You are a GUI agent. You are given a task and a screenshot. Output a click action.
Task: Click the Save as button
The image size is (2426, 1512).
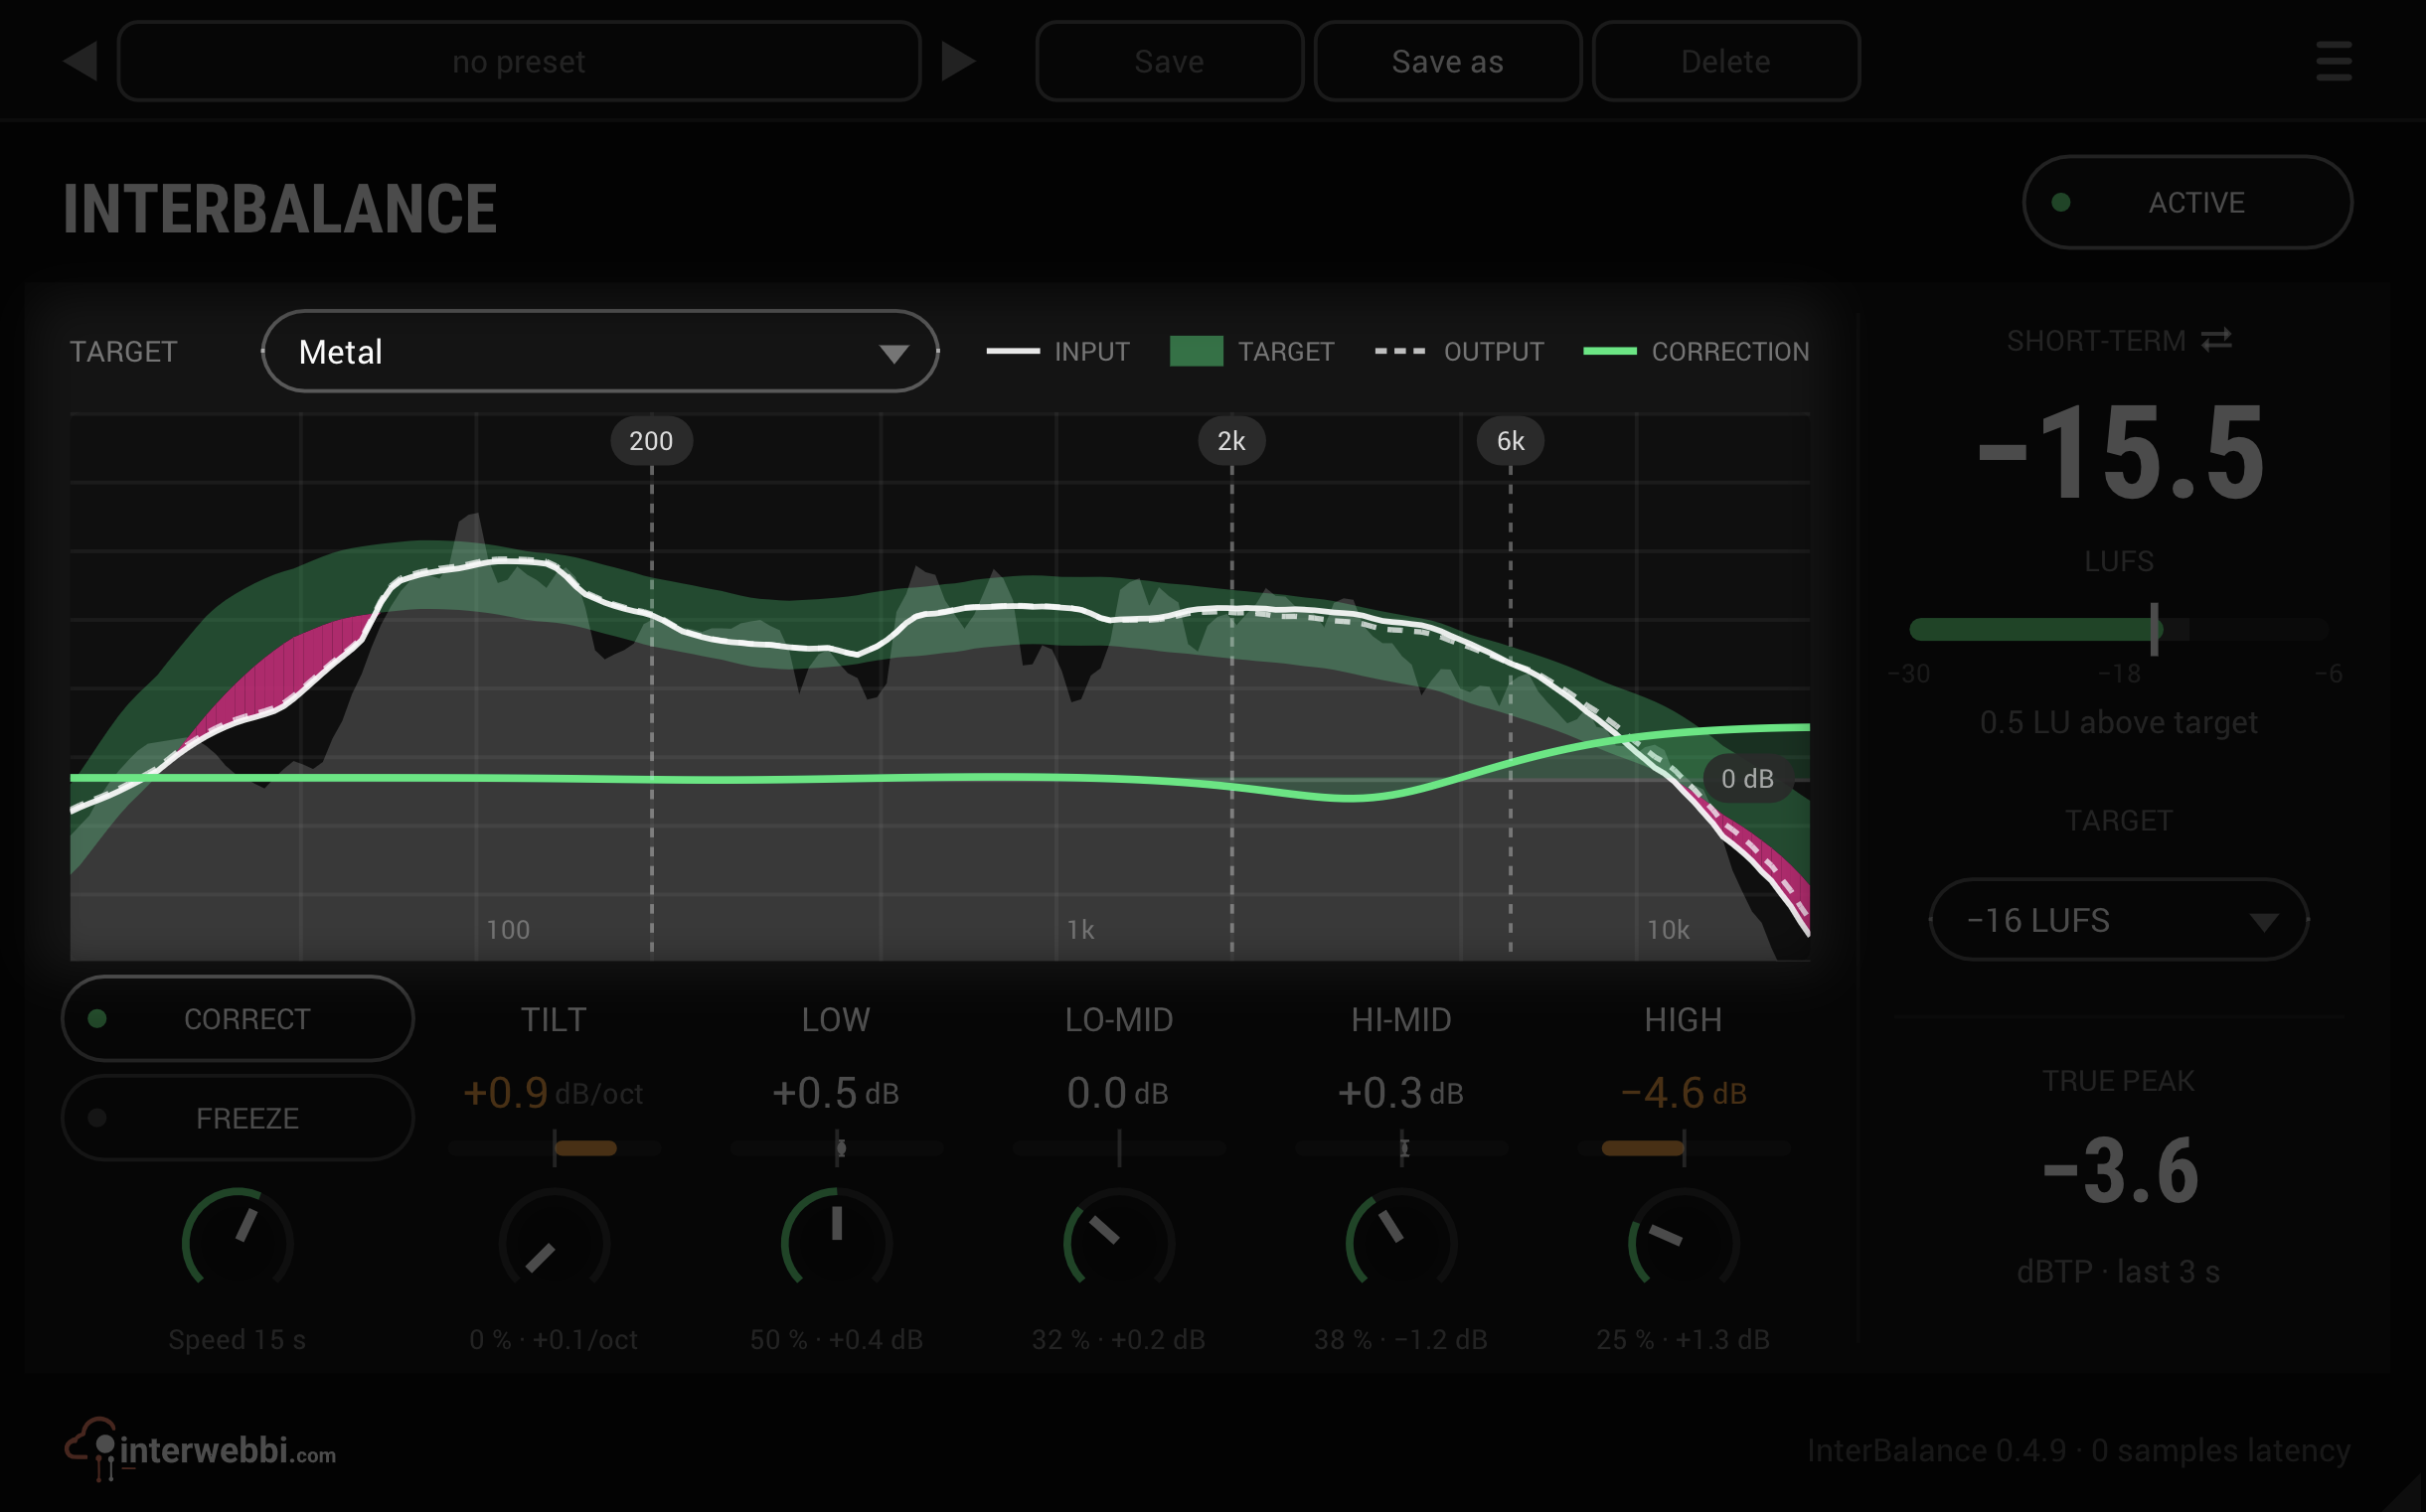click(x=1448, y=62)
